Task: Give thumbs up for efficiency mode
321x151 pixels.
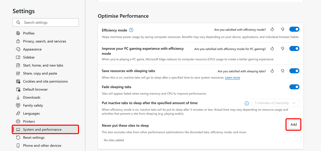Action: point(272,30)
